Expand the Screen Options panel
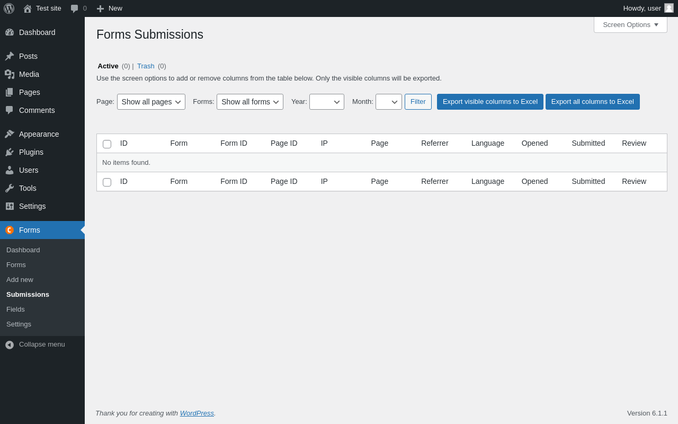The height and width of the screenshot is (424, 678). coord(630,24)
